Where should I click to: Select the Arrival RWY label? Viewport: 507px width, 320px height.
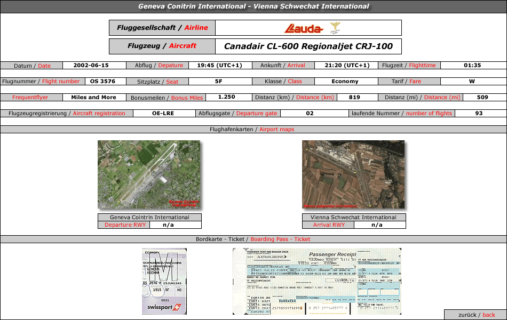(329, 225)
